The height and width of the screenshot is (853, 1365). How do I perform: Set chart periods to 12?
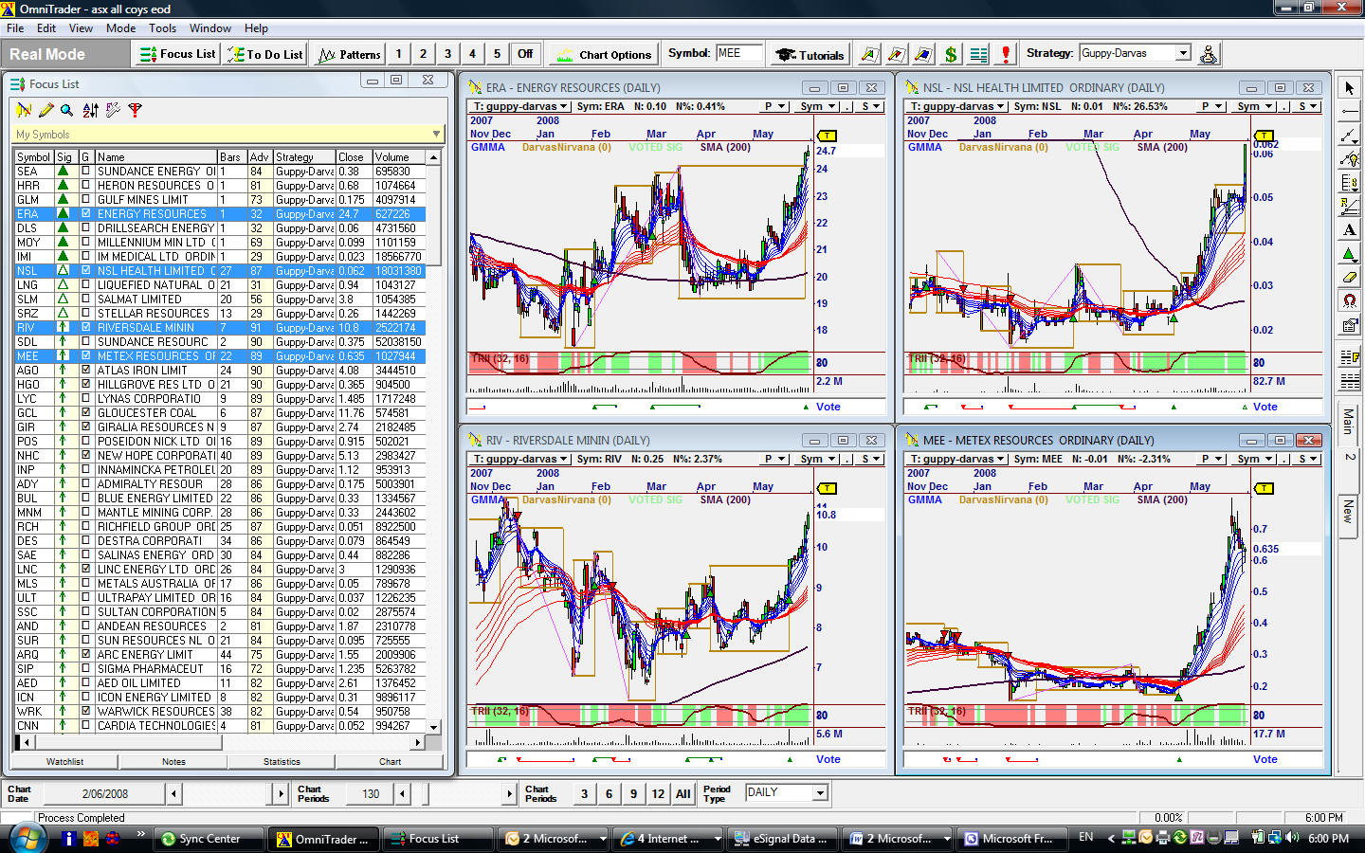point(658,794)
